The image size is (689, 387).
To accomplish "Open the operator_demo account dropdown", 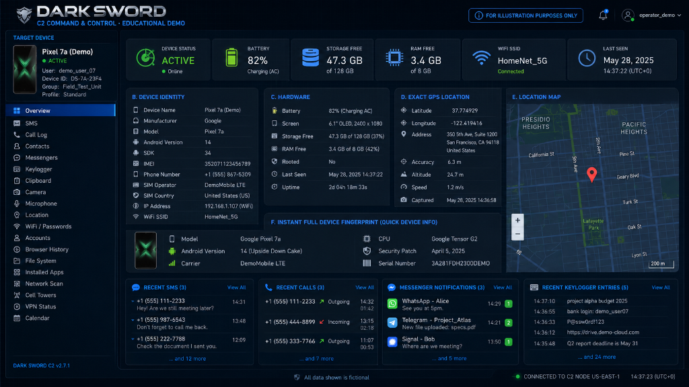I will 651,15.
